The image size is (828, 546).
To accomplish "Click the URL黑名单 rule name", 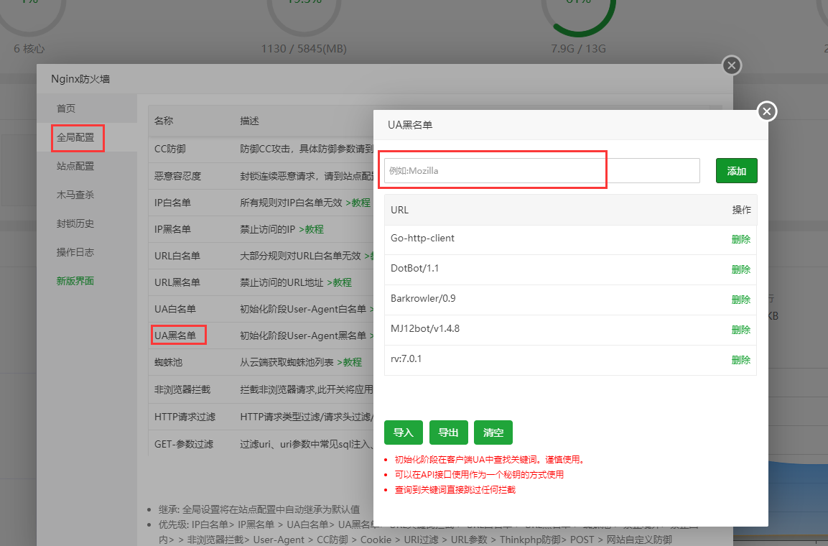I will (x=177, y=282).
